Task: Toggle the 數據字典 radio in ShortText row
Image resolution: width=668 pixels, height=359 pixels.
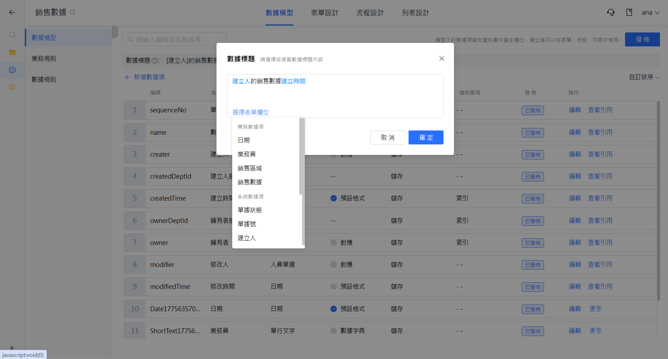Action: (333, 331)
